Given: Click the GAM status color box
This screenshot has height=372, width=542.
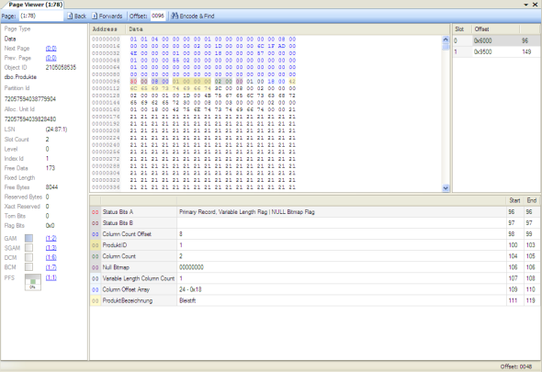Looking at the screenshot, I should [x=29, y=238].
